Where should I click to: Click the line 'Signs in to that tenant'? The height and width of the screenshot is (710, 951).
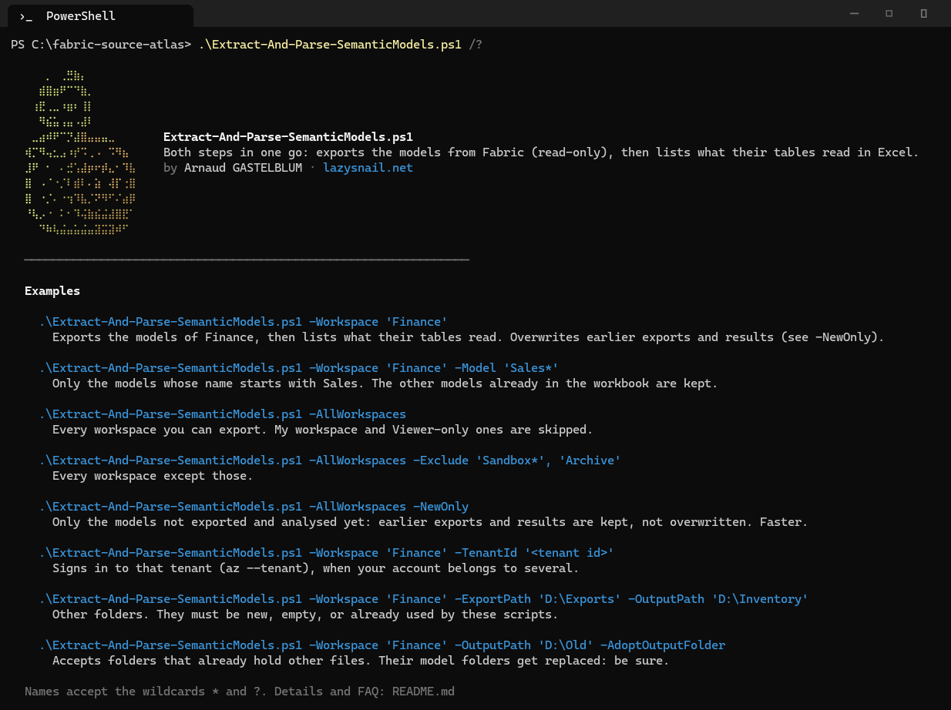315,568
